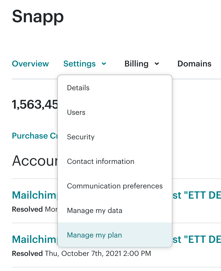This screenshot has width=221, height=271.
Task: Click the Snapp account heading
Action: coord(38,17)
